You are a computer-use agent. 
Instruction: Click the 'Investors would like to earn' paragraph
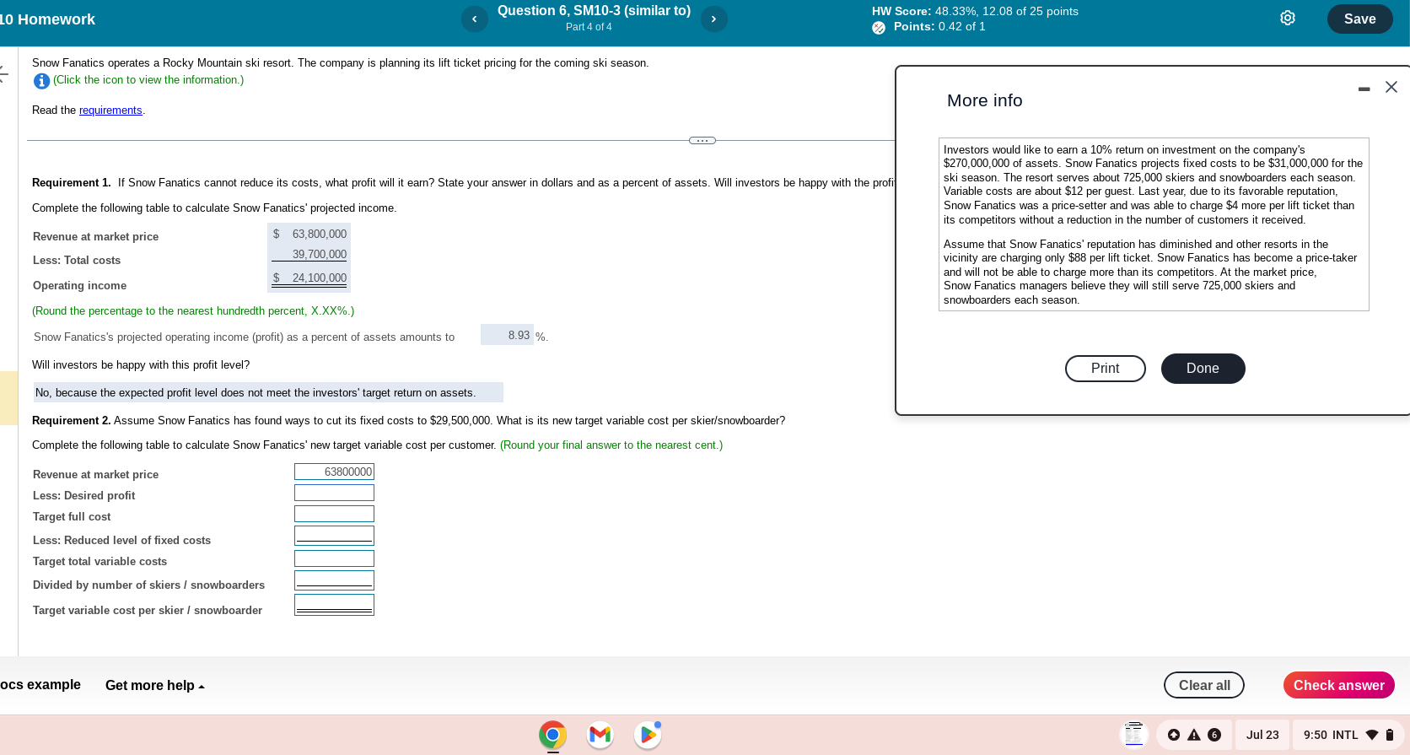pyautogui.click(x=1153, y=185)
